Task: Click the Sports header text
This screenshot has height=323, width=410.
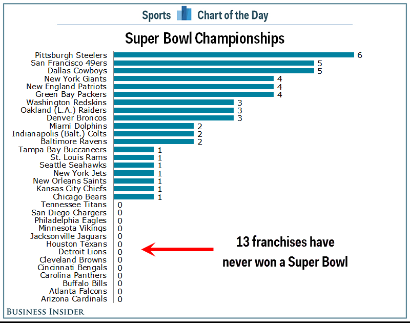Action: [156, 15]
